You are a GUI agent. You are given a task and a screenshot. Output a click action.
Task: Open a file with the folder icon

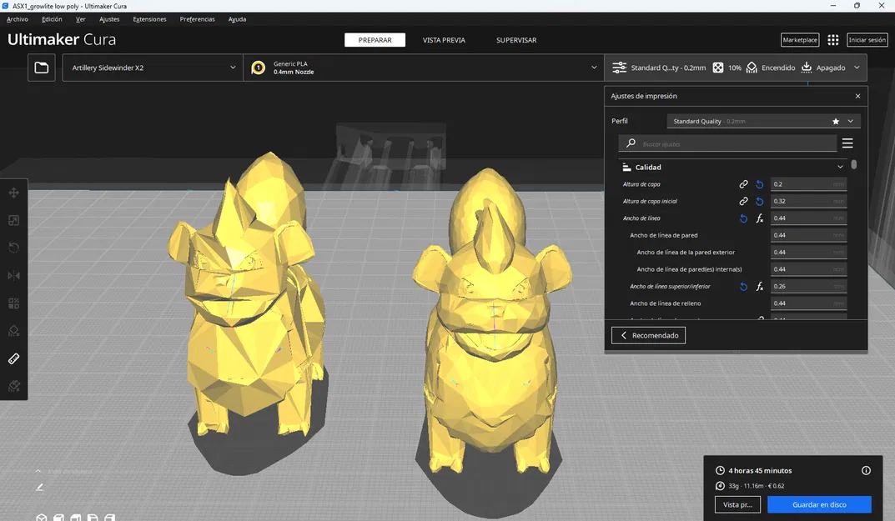point(40,67)
